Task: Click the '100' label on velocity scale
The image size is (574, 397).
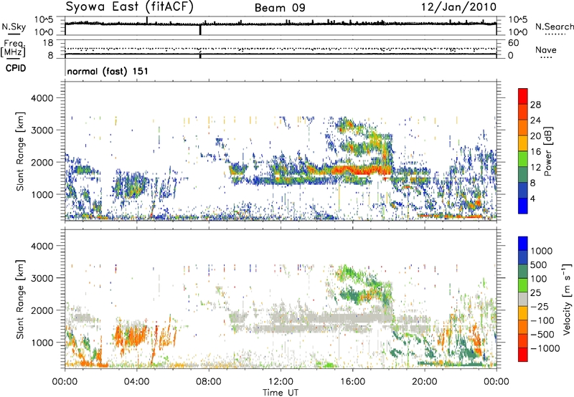Action: pyautogui.click(x=539, y=279)
